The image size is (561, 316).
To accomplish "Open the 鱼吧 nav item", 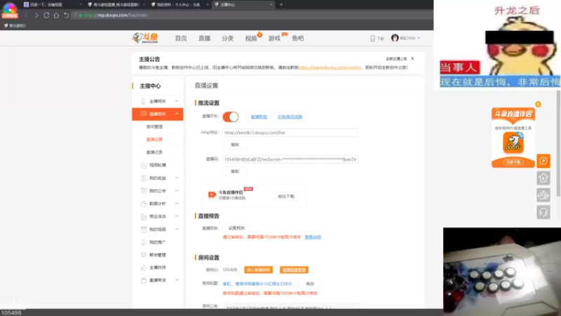I will coord(297,39).
